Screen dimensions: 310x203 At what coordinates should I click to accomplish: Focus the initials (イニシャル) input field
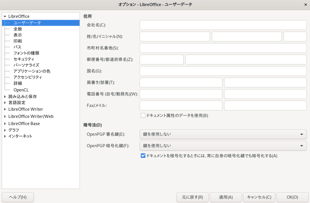tap(295, 37)
